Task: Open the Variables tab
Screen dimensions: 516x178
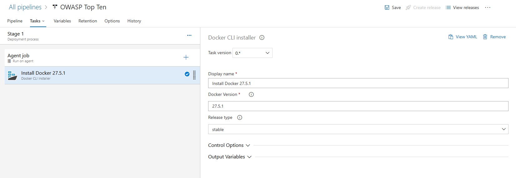Action: [x=62, y=21]
